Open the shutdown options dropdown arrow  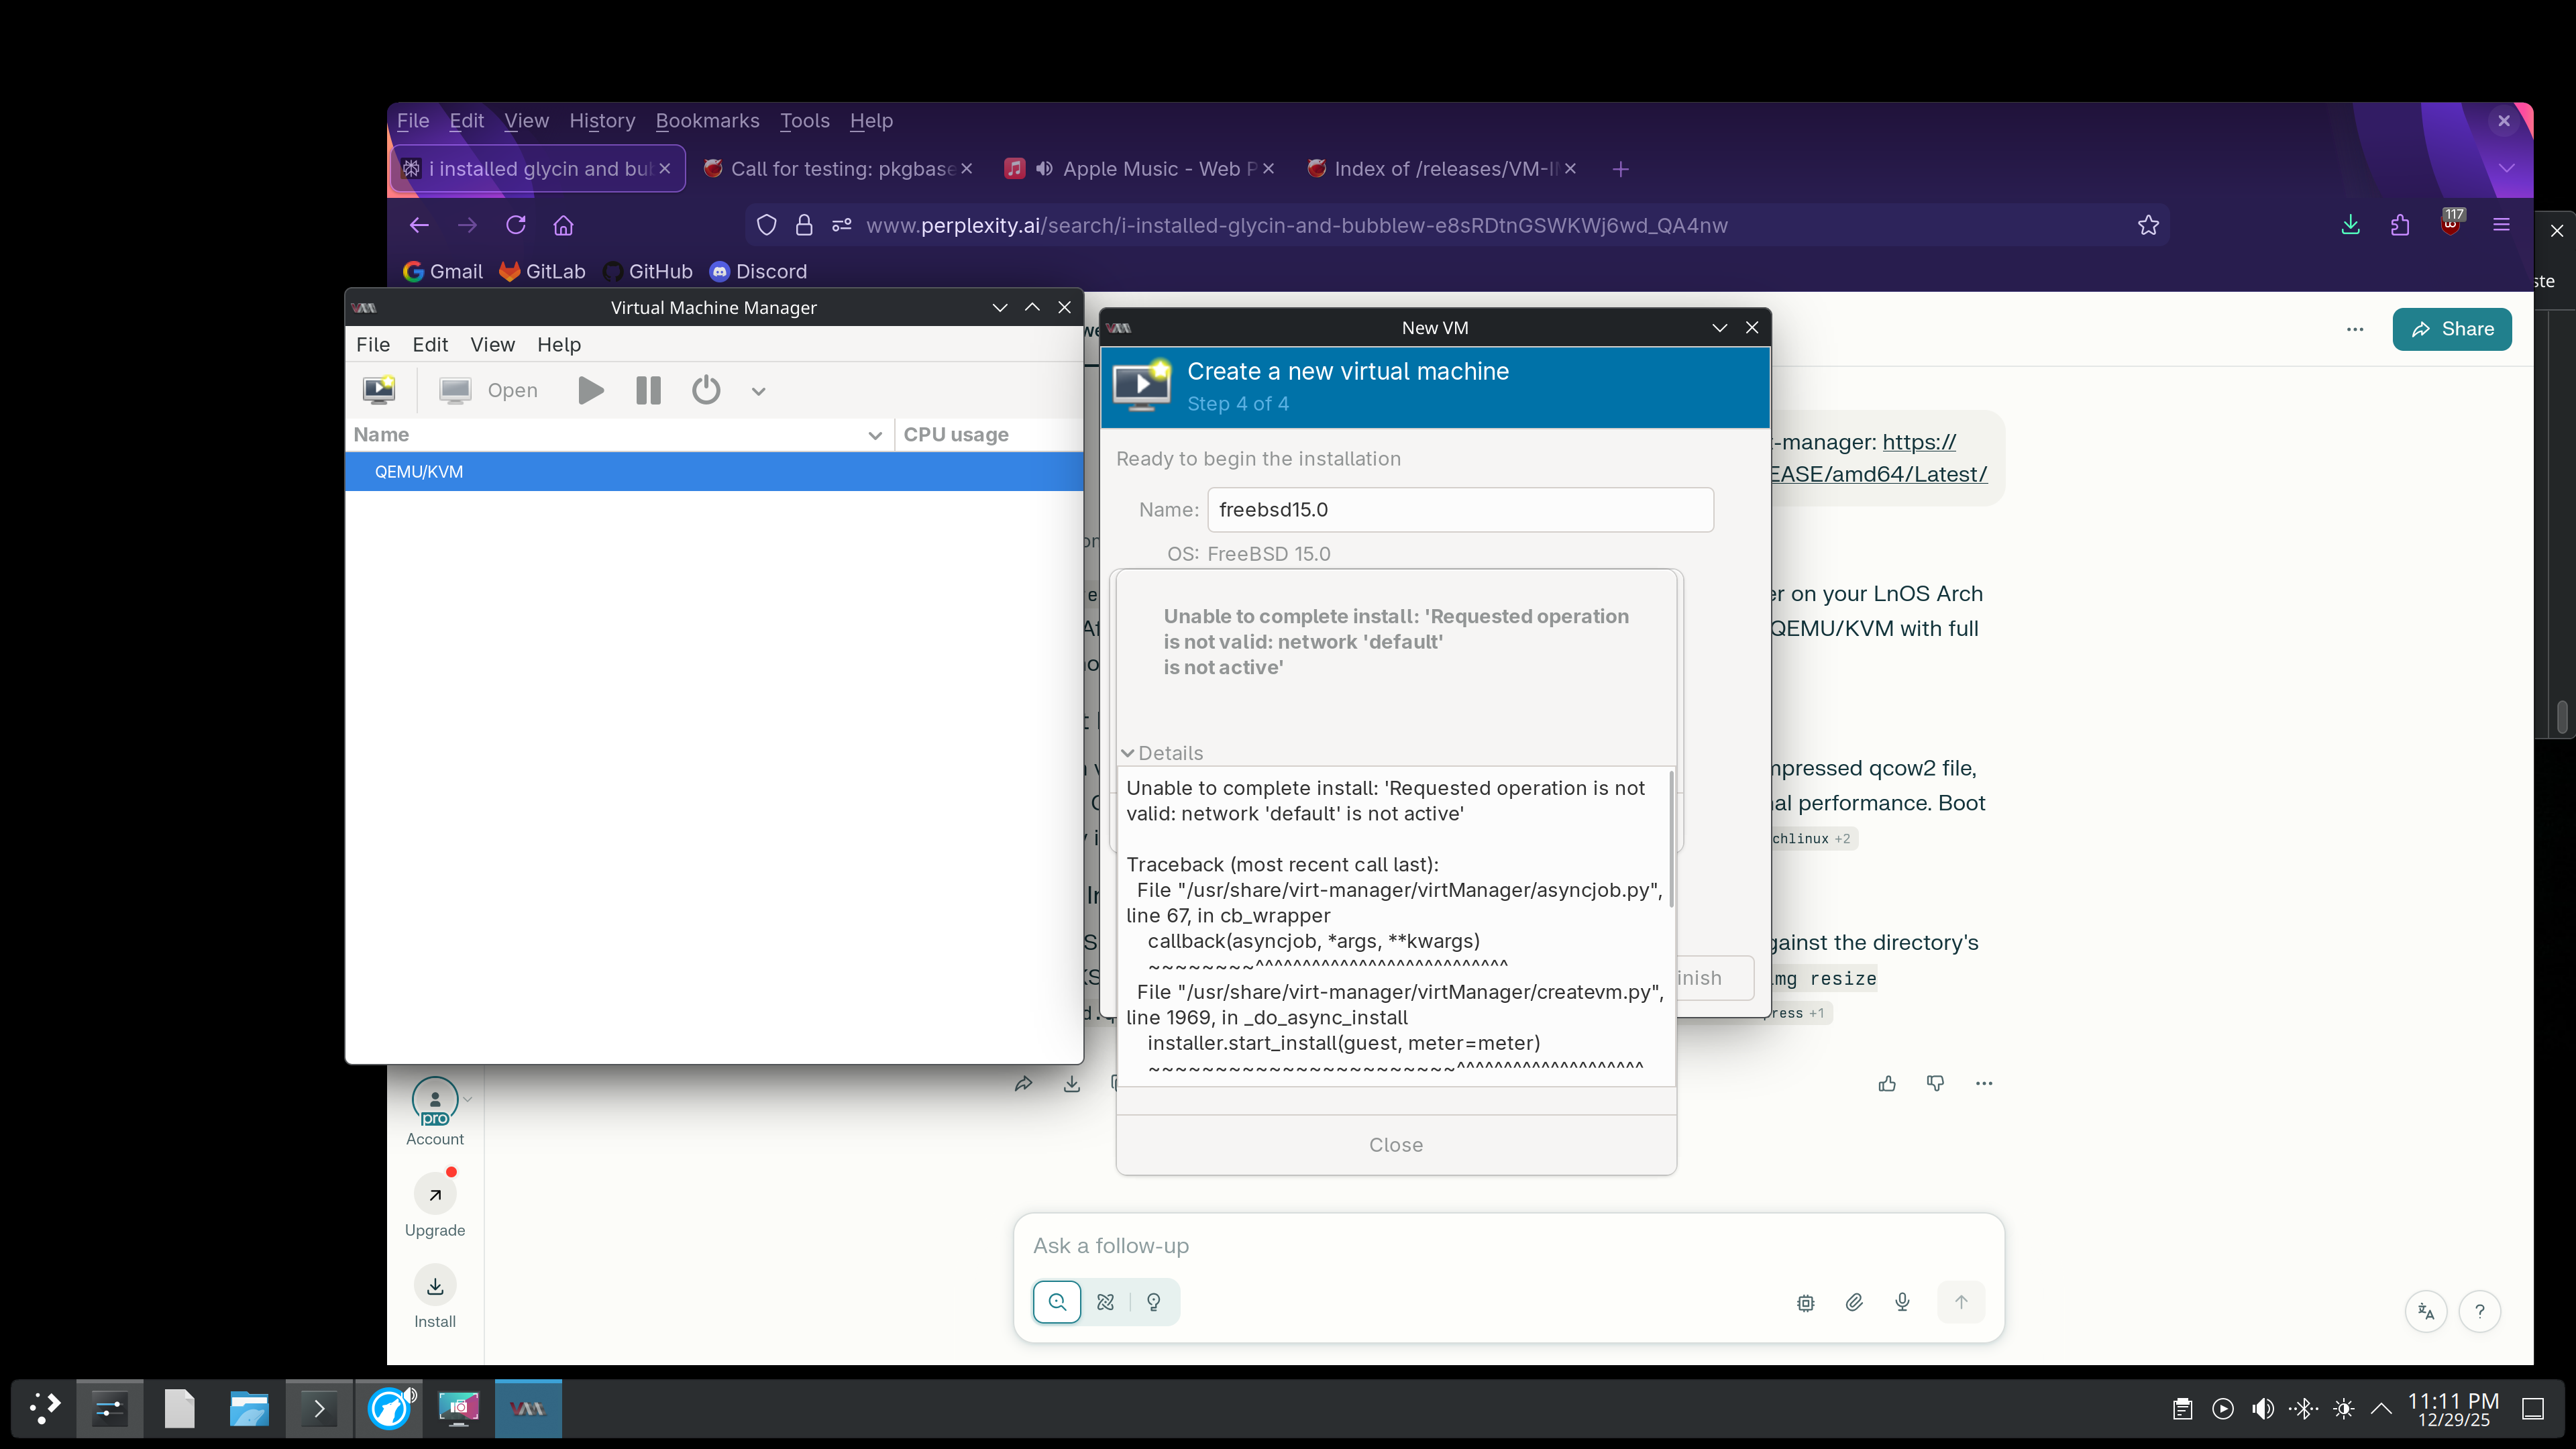click(758, 391)
